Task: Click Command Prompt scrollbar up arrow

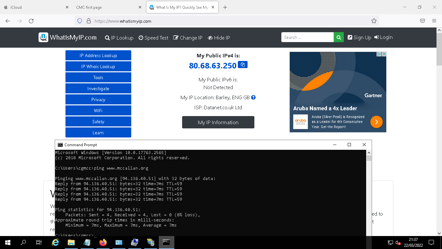Action: point(369,152)
